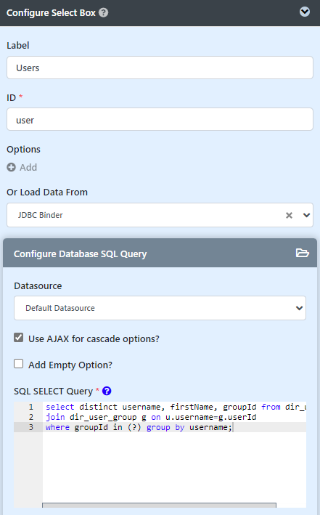This screenshot has height=515, width=320.
Task: Open the Datasource dropdown
Action: click(160, 308)
